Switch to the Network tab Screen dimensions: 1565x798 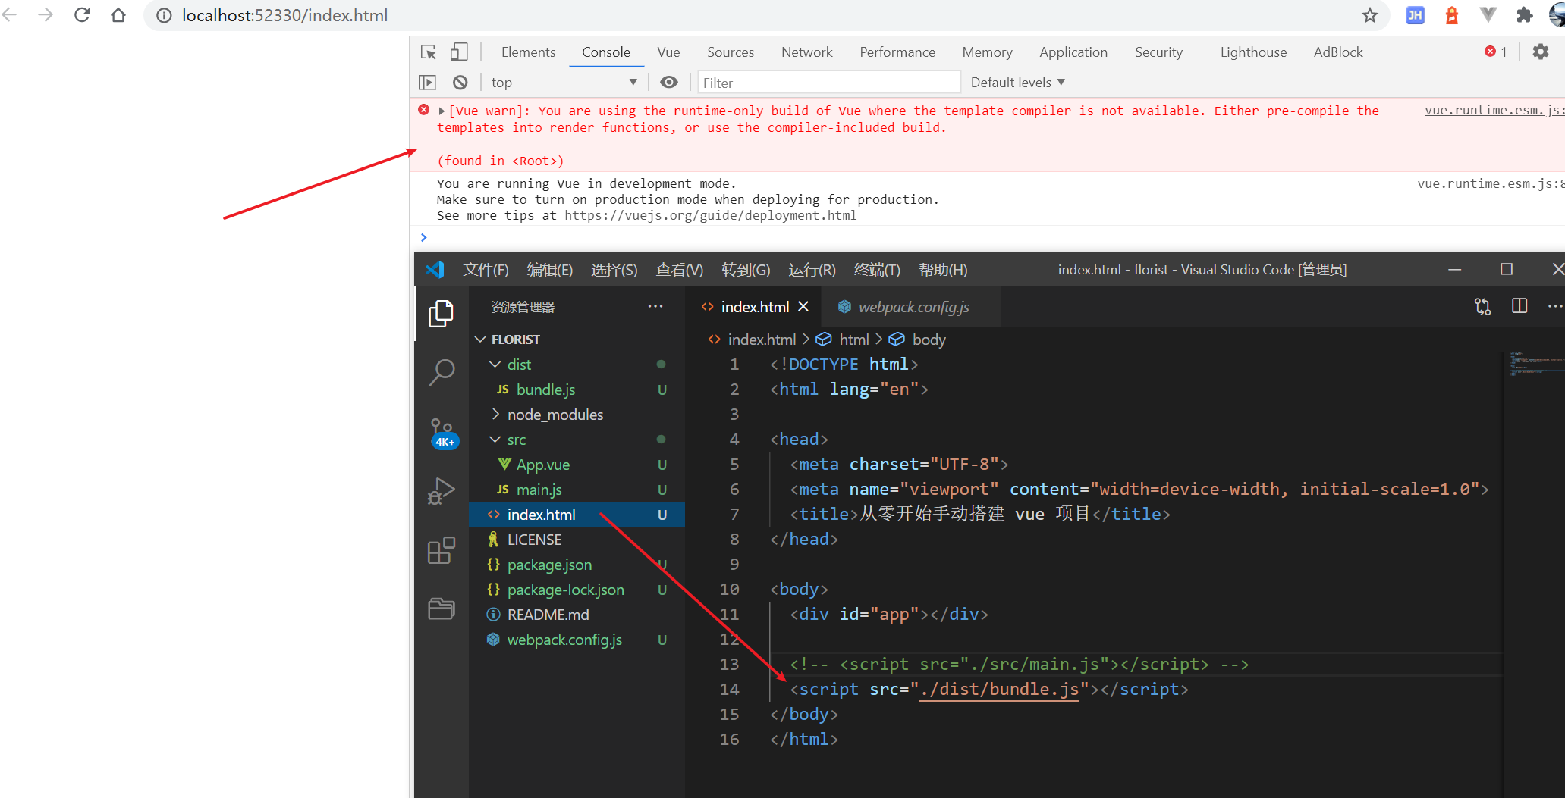[x=806, y=52]
